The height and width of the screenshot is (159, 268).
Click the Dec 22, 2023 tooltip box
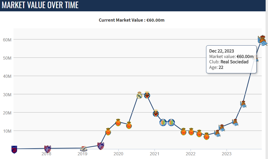pyautogui.click(x=231, y=59)
